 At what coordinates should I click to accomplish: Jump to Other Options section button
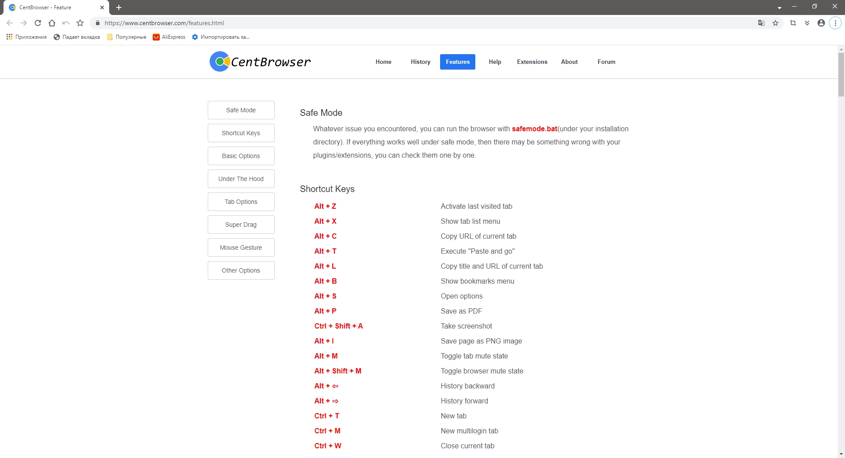click(x=241, y=270)
